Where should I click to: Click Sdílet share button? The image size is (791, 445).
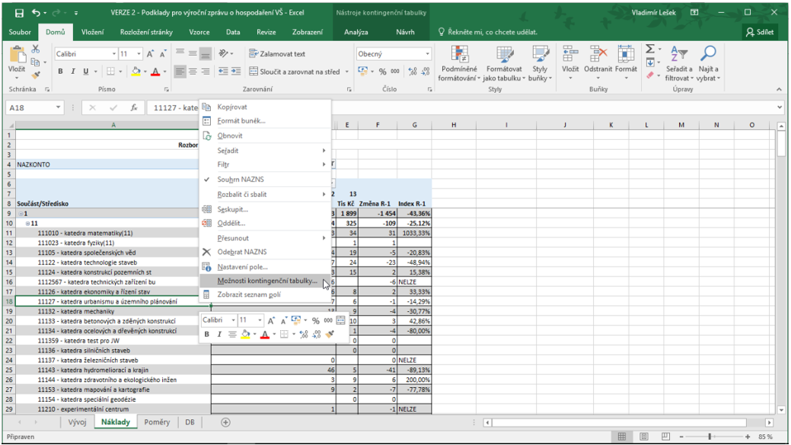click(760, 32)
